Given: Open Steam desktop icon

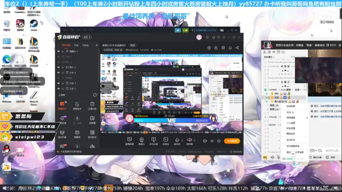Looking at the screenshot, I should click(x=34, y=25).
